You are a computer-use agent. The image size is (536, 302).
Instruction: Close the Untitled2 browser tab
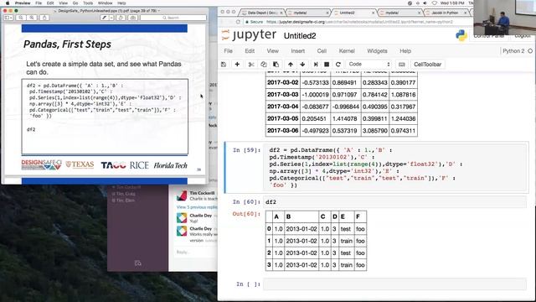tap(373, 13)
